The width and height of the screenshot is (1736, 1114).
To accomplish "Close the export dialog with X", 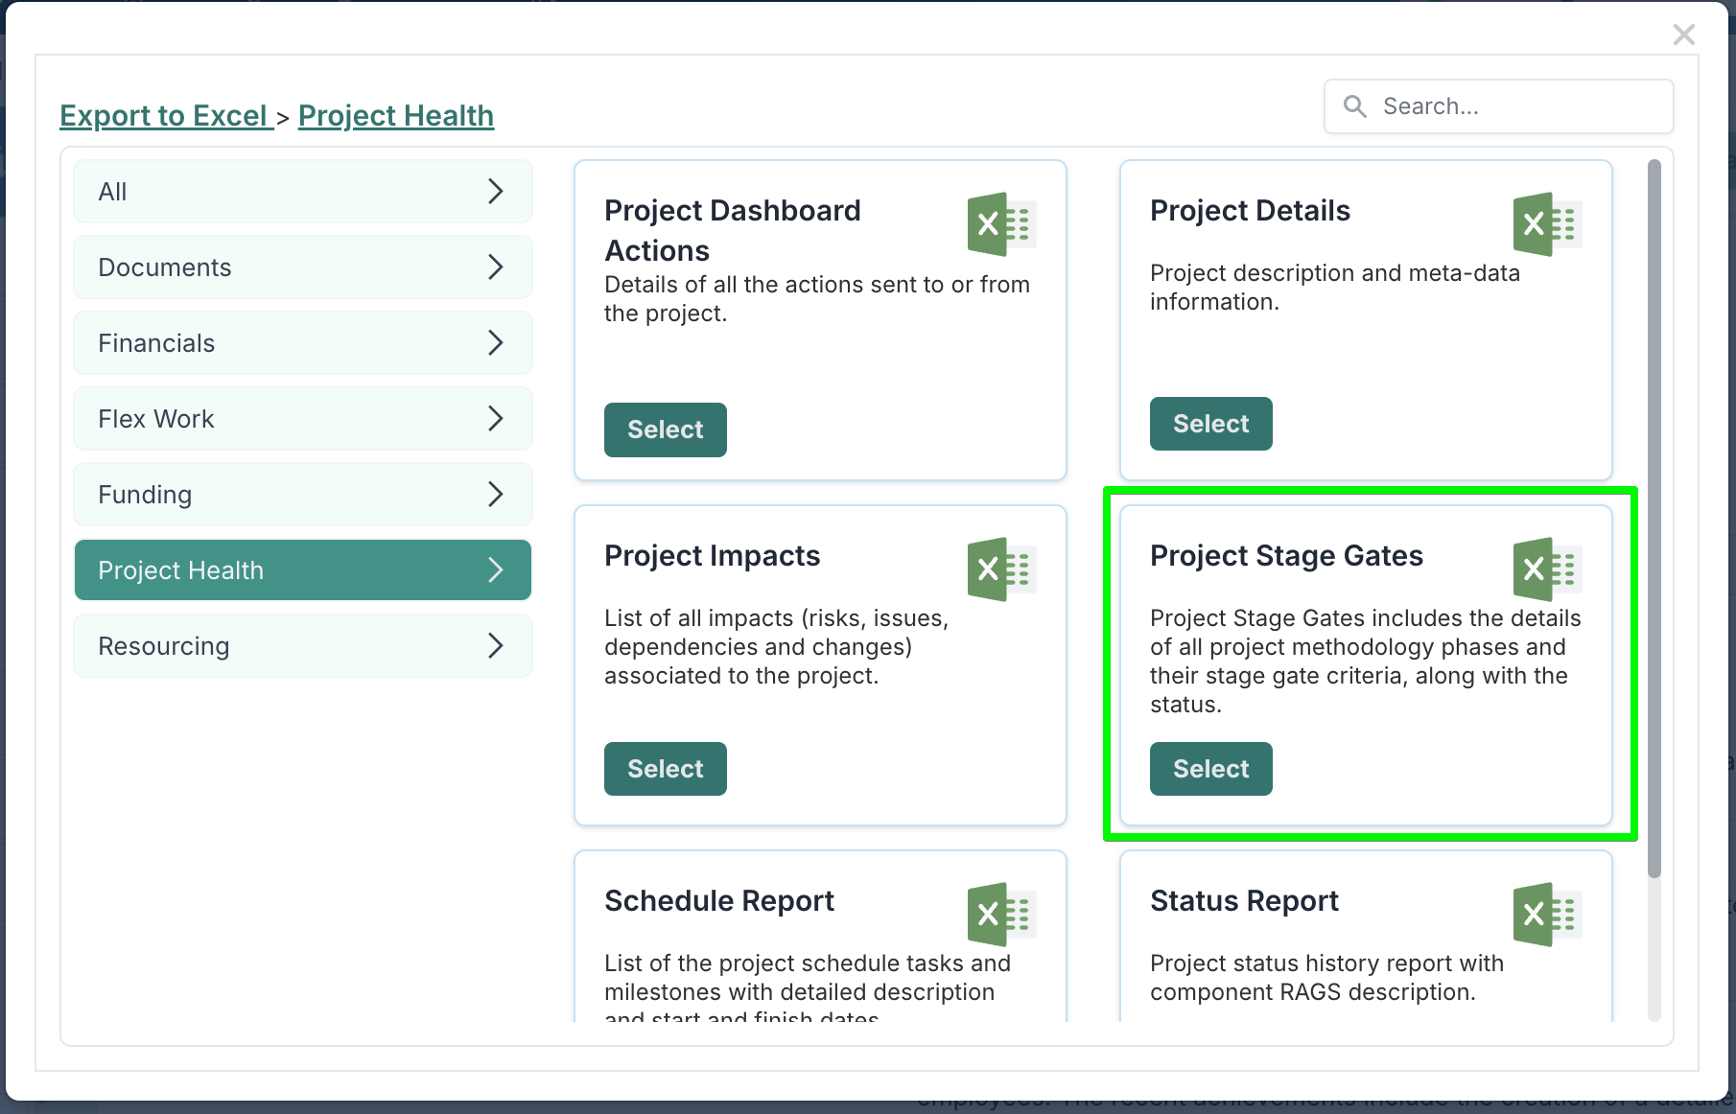I will coord(1684,35).
